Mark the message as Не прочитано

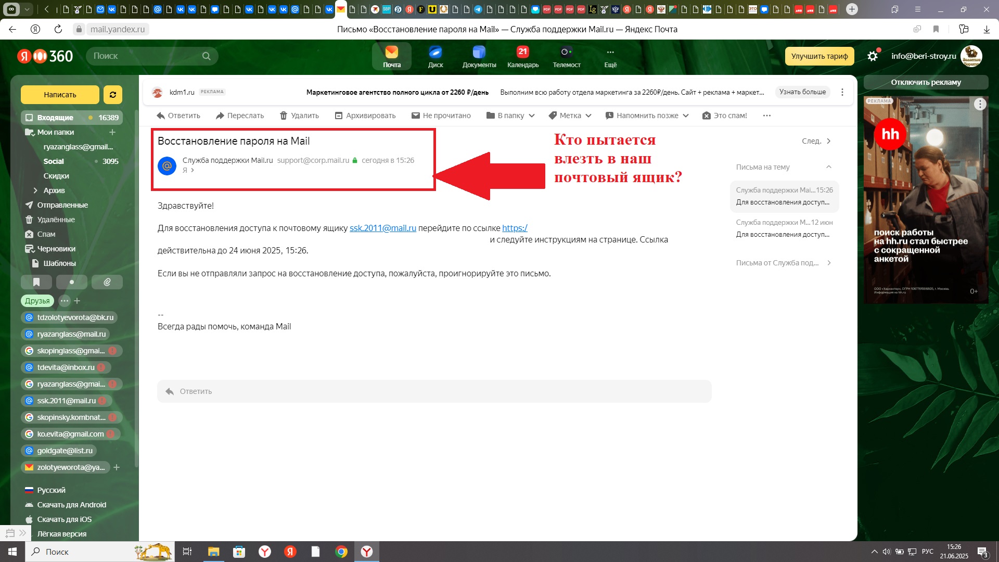pyautogui.click(x=441, y=116)
